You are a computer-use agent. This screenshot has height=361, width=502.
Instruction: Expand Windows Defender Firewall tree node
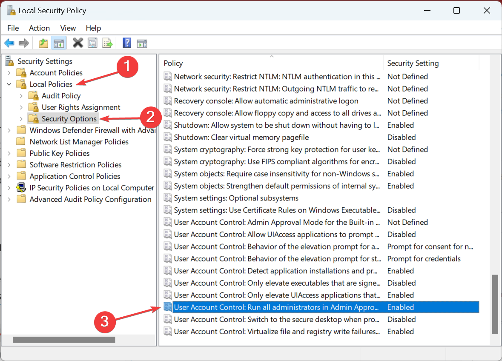[x=9, y=130]
